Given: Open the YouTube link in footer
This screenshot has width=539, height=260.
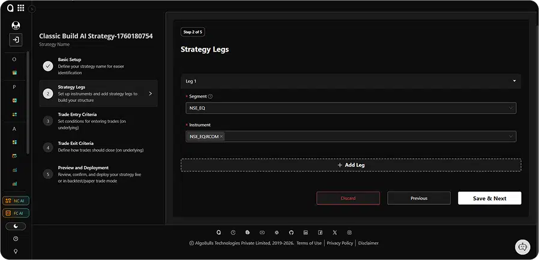Looking at the screenshot, I should 262,232.
